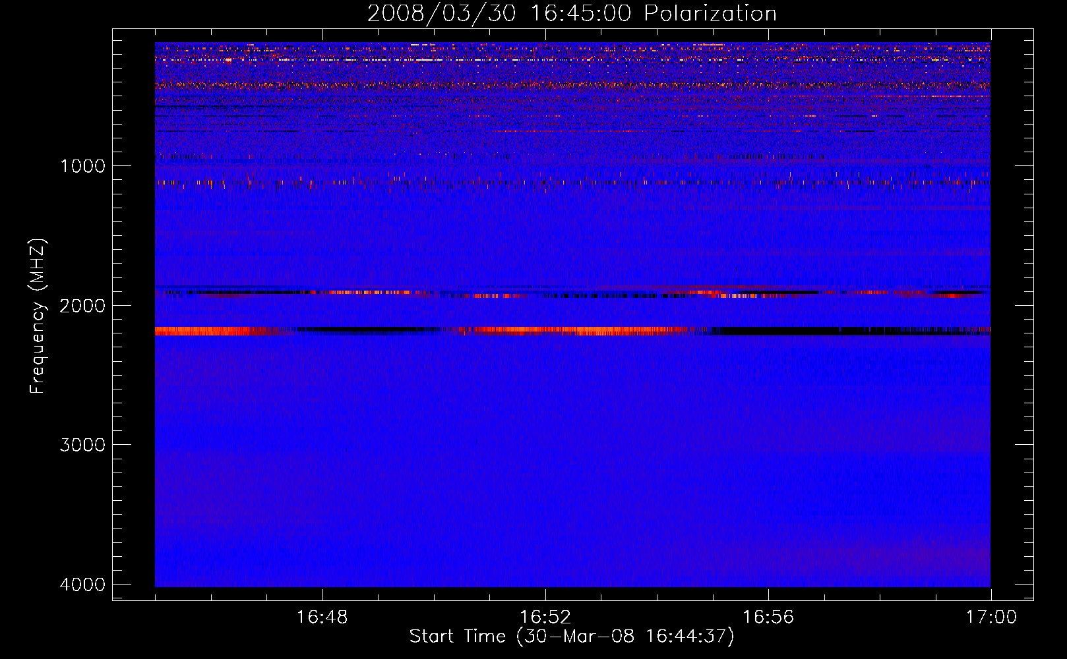This screenshot has width=1067, height=659.
Task: Click the 'Frequency (MHZ)' axis label
Action: [38, 316]
